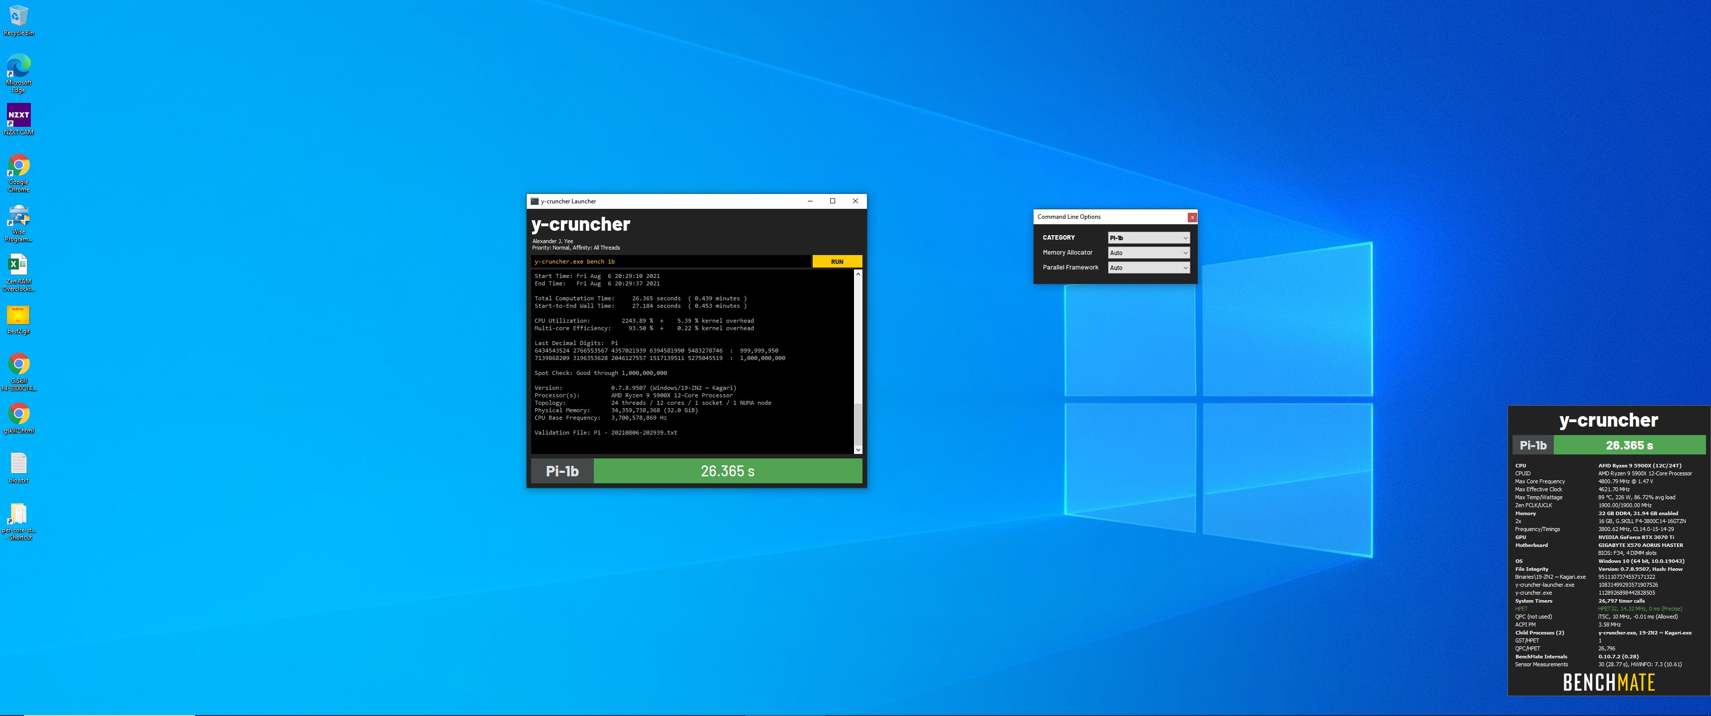Click the 'Topology: 24 threads' output line
The image size is (1711, 716).
tap(653, 403)
